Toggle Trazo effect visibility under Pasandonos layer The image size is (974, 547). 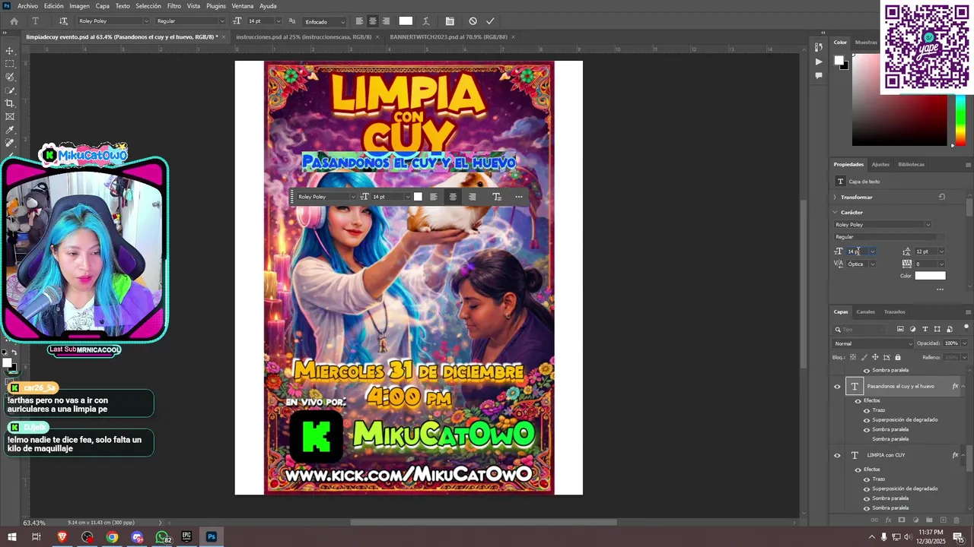[866, 410]
